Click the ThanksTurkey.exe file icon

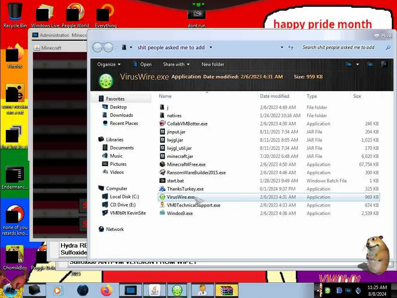coord(162,189)
